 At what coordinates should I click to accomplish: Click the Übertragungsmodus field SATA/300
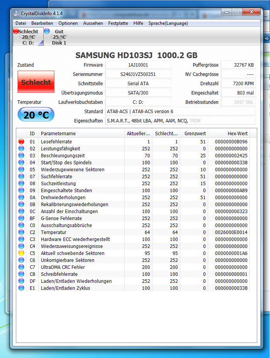click(x=138, y=93)
